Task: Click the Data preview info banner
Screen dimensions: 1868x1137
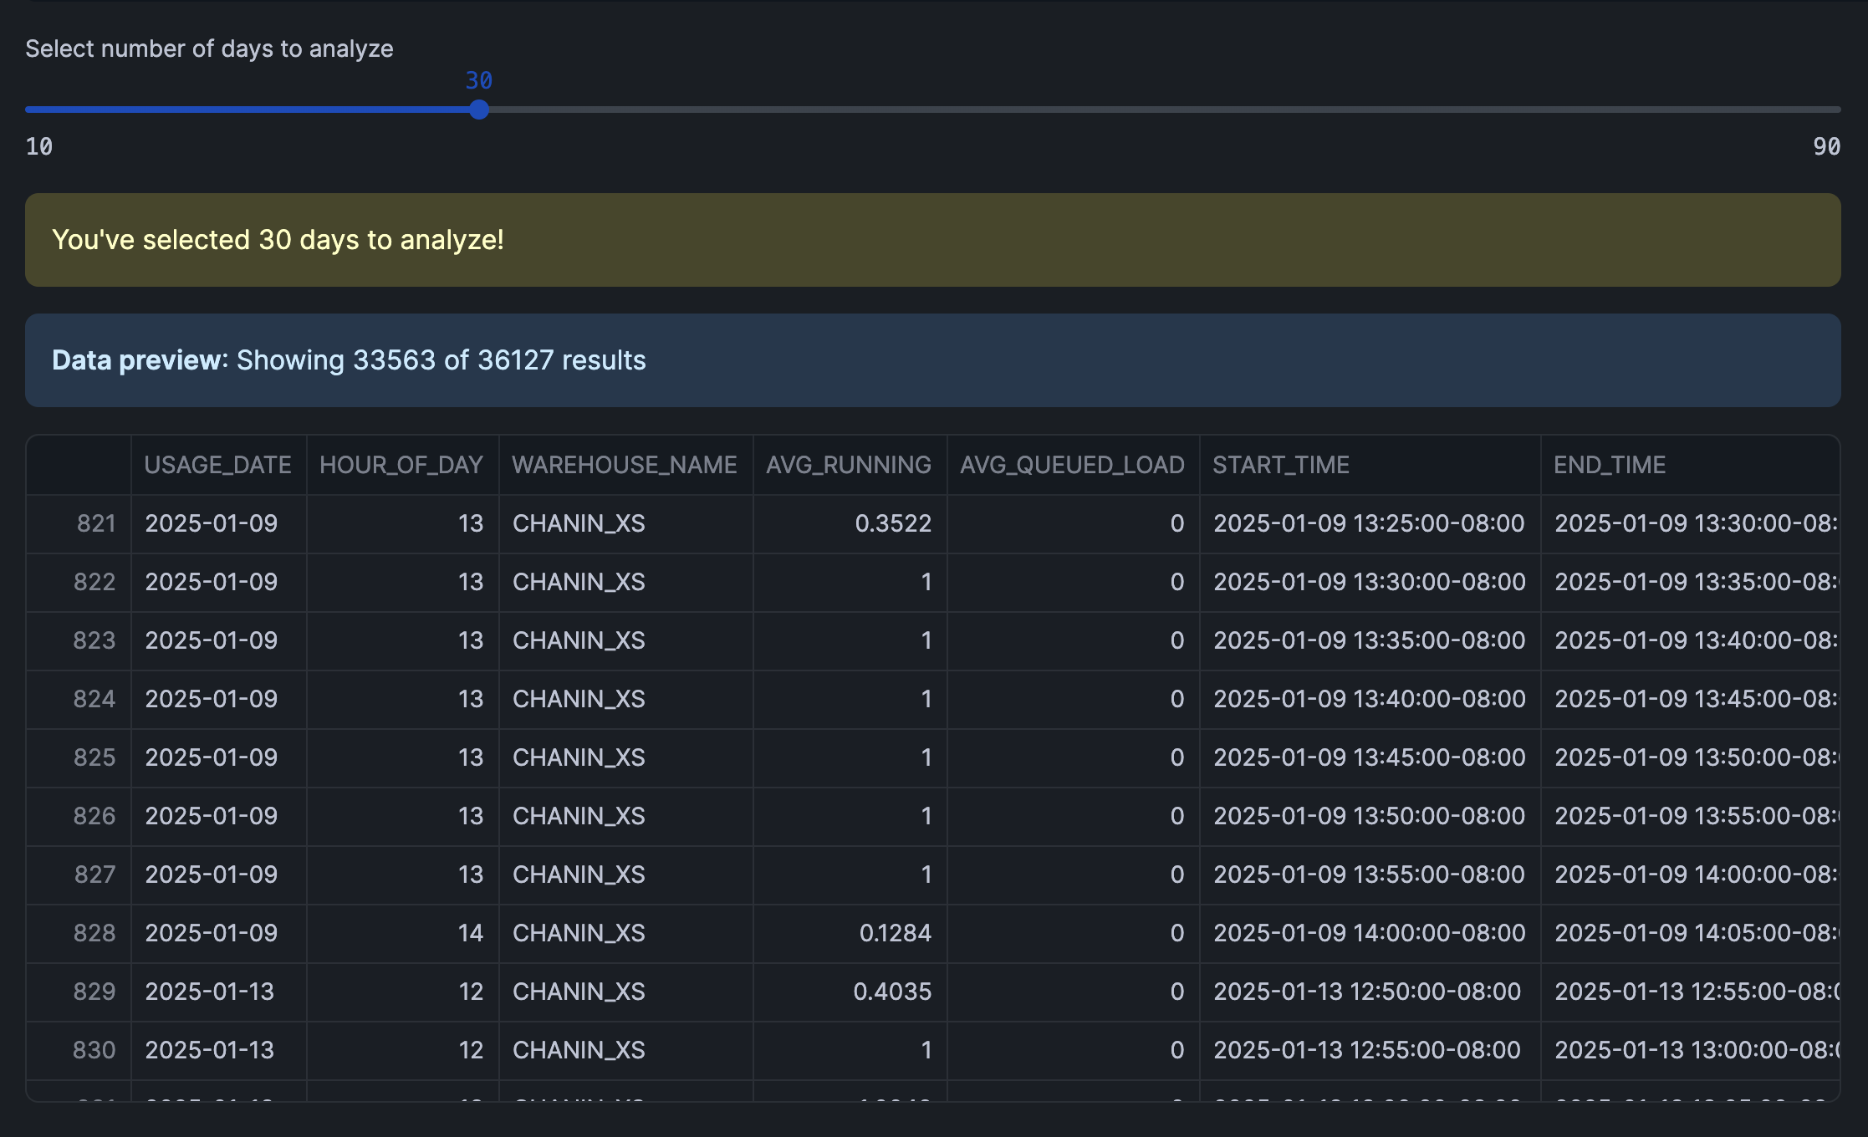Action: click(932, 360)
